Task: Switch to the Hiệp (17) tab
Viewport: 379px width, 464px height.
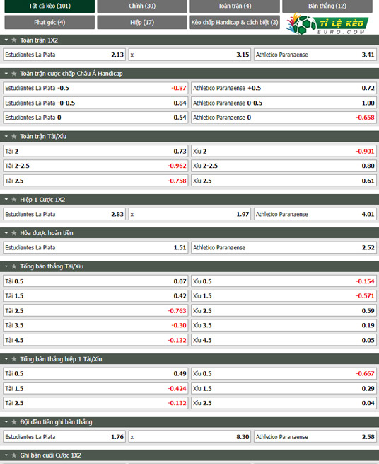Action: [x=142, y=22]
